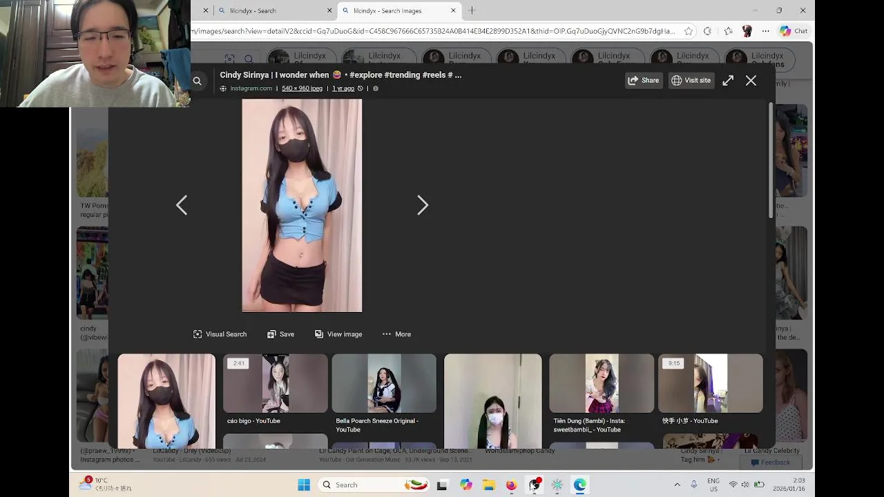Image resolution: width=884 pixels, height=497 pixels.
Task: Click the View image button
Action: 338,334
